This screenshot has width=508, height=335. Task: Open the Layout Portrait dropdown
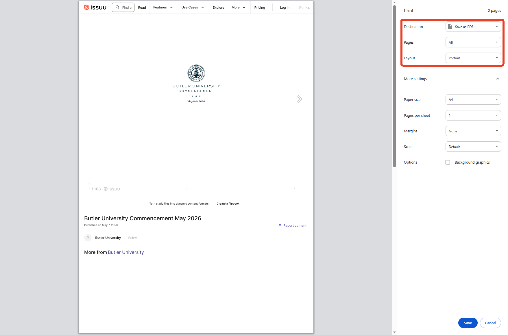[x=473, y=58]
